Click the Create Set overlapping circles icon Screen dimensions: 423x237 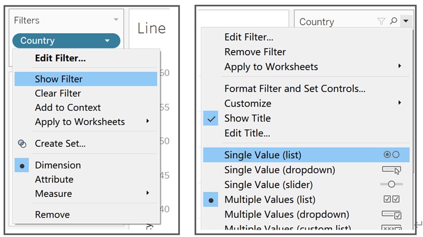pyautogui.click(x=22, y=143)
